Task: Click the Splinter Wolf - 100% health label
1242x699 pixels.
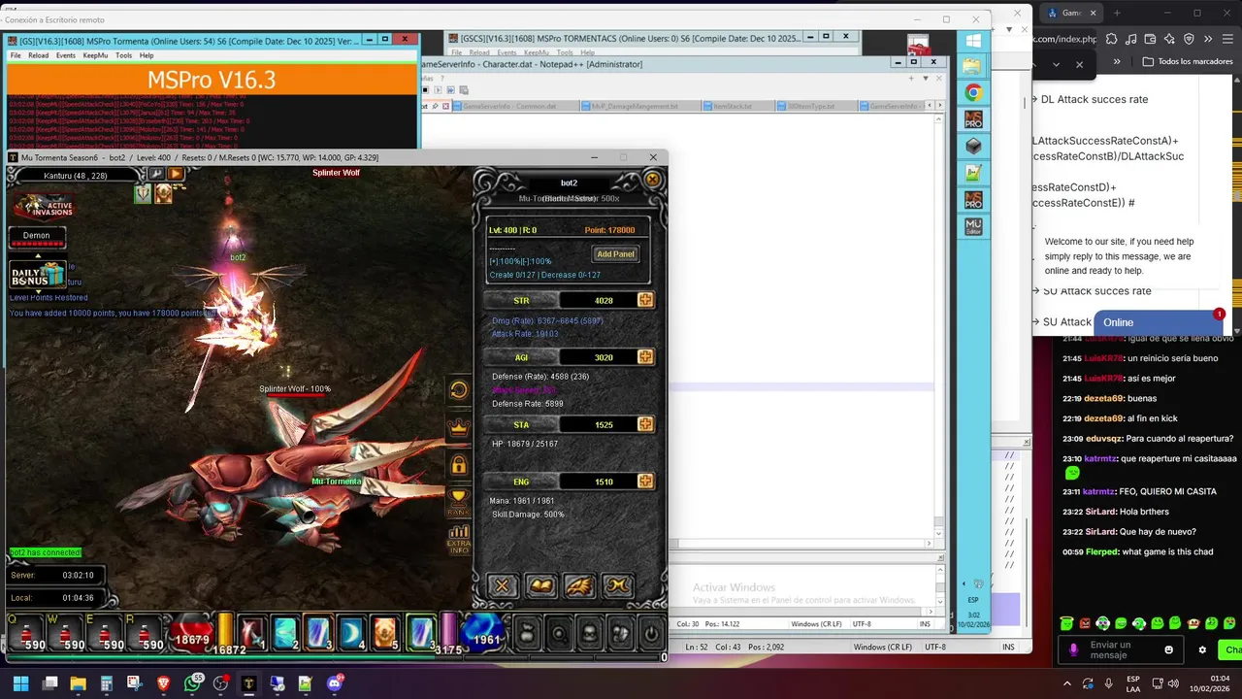Action: (295, 389)
